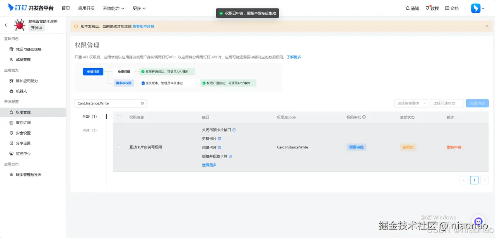Screen dimensions: 495x238
Task: Check the checkbox for 互动卡片实例写权限 row
Action: 119,147
